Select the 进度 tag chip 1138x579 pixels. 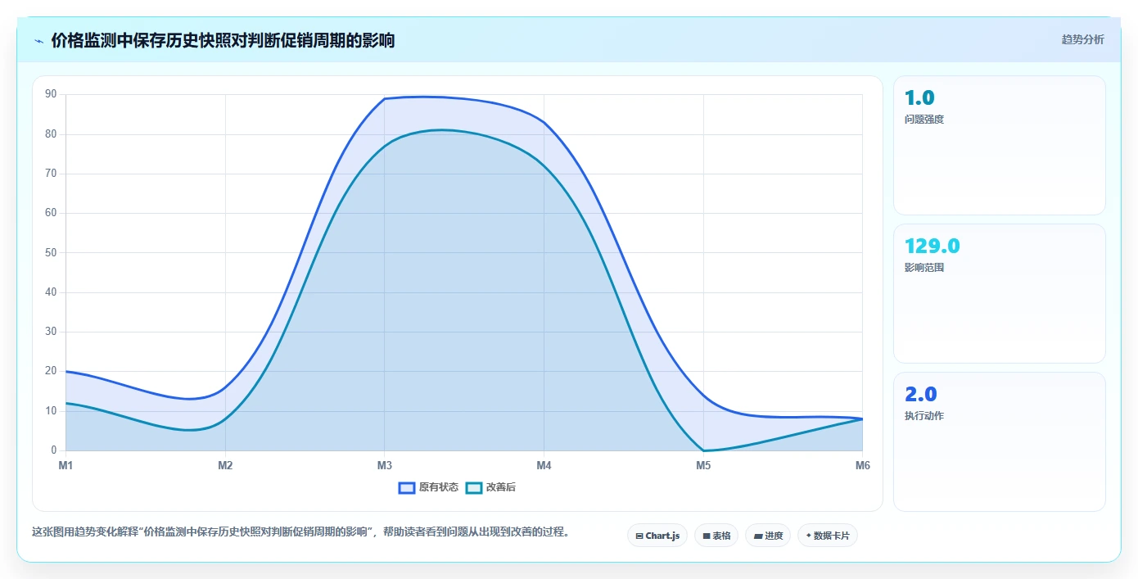pyautogui.click(x=768, y=536)
